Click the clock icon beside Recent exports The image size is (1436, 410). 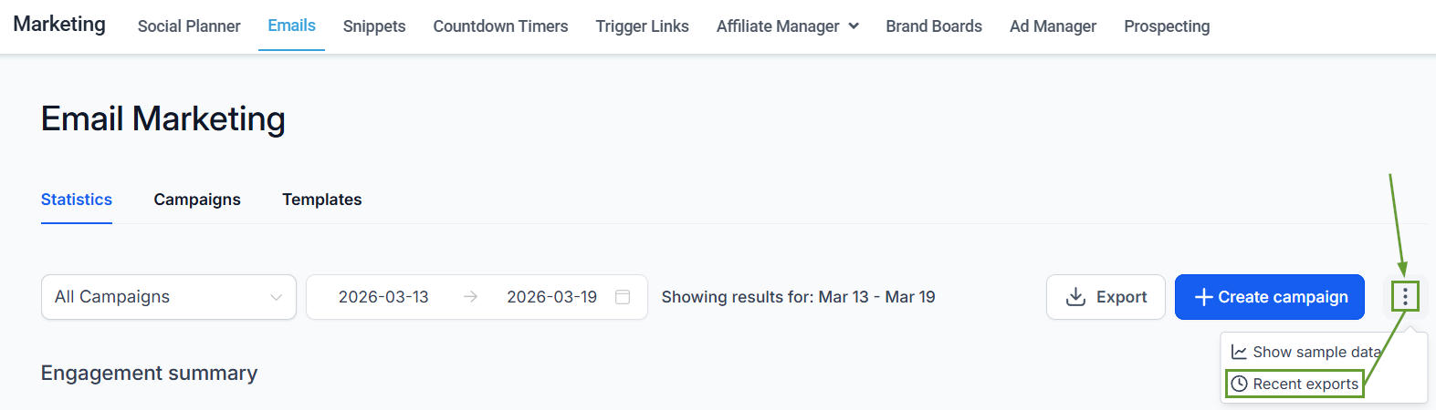(1239, 384)
